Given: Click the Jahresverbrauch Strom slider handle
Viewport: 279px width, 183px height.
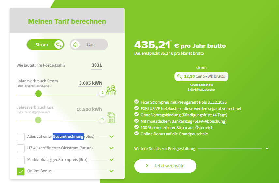Looking at the screenshot, I should pos(38,94).
